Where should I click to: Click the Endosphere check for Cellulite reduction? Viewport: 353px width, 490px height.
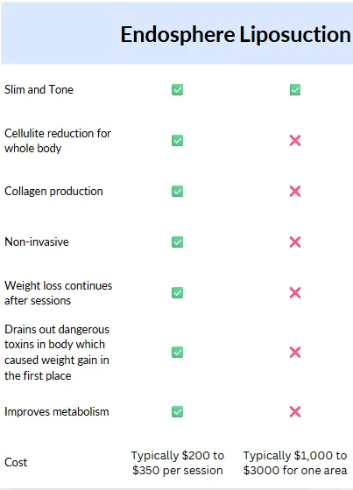[x=178, y=141]
